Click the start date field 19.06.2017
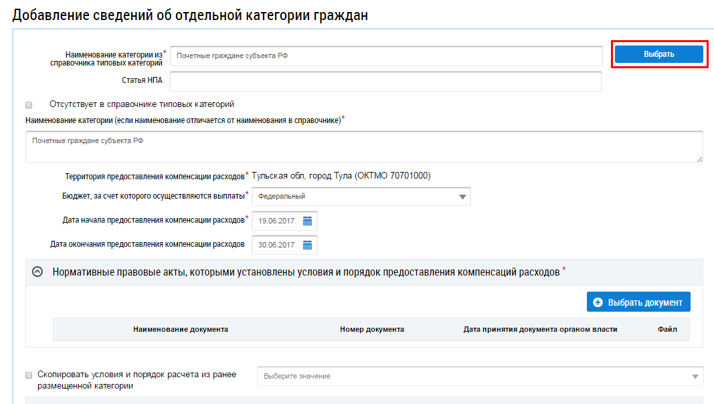The height and width of the screenshot is (404, 714). click(x=278, y=221)
